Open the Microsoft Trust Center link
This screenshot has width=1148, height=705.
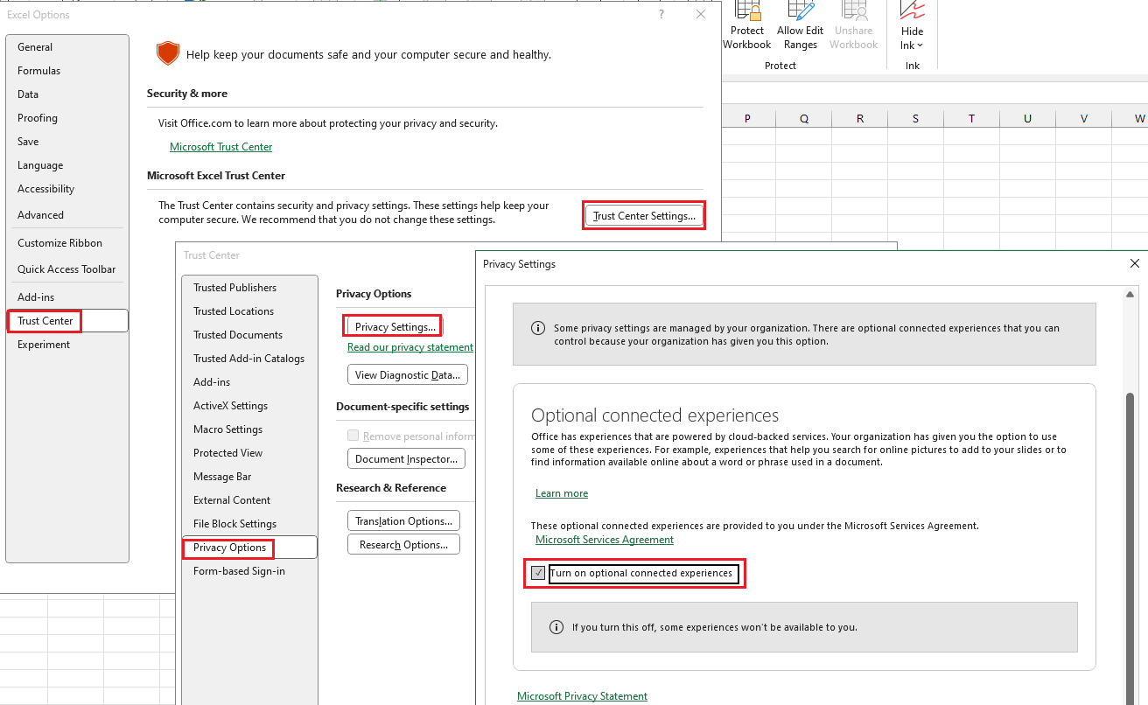[x=220, y=147]
